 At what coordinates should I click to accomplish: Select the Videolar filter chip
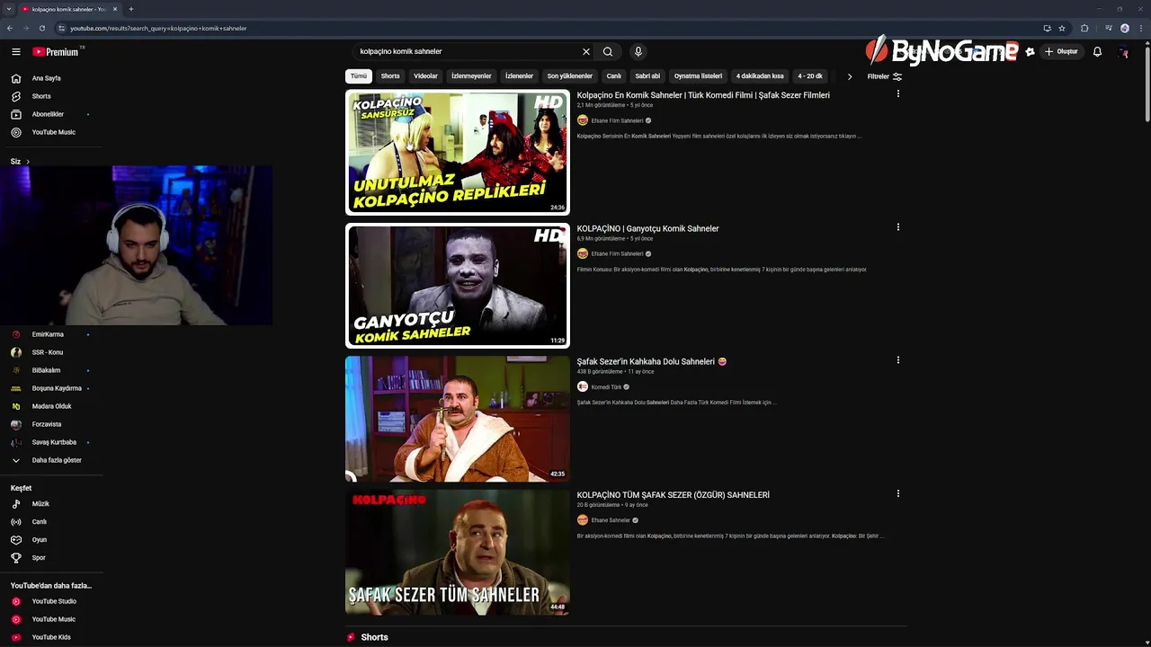click(425, 76)
